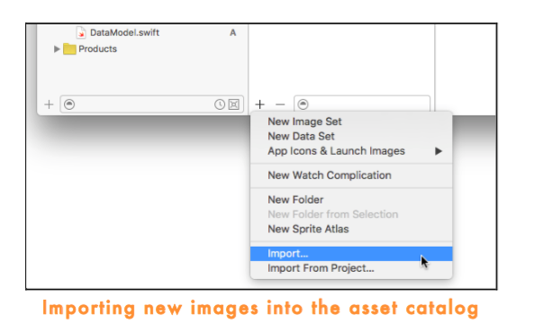Remove selected asset with minus button
The width and height of the screenshot is (534, 333).
tap(280, 104)
